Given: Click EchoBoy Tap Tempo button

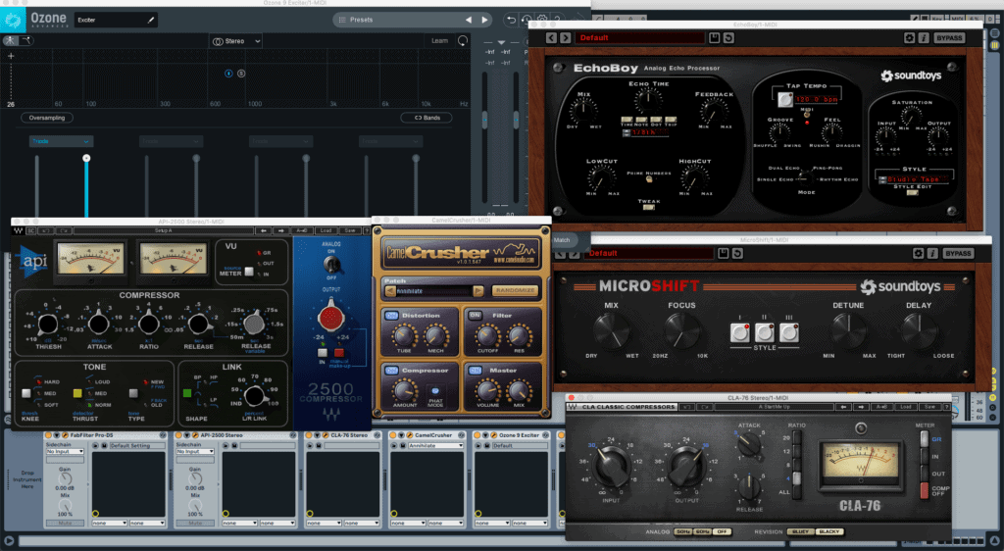Looking at the screenshot, I should (785, 99).
